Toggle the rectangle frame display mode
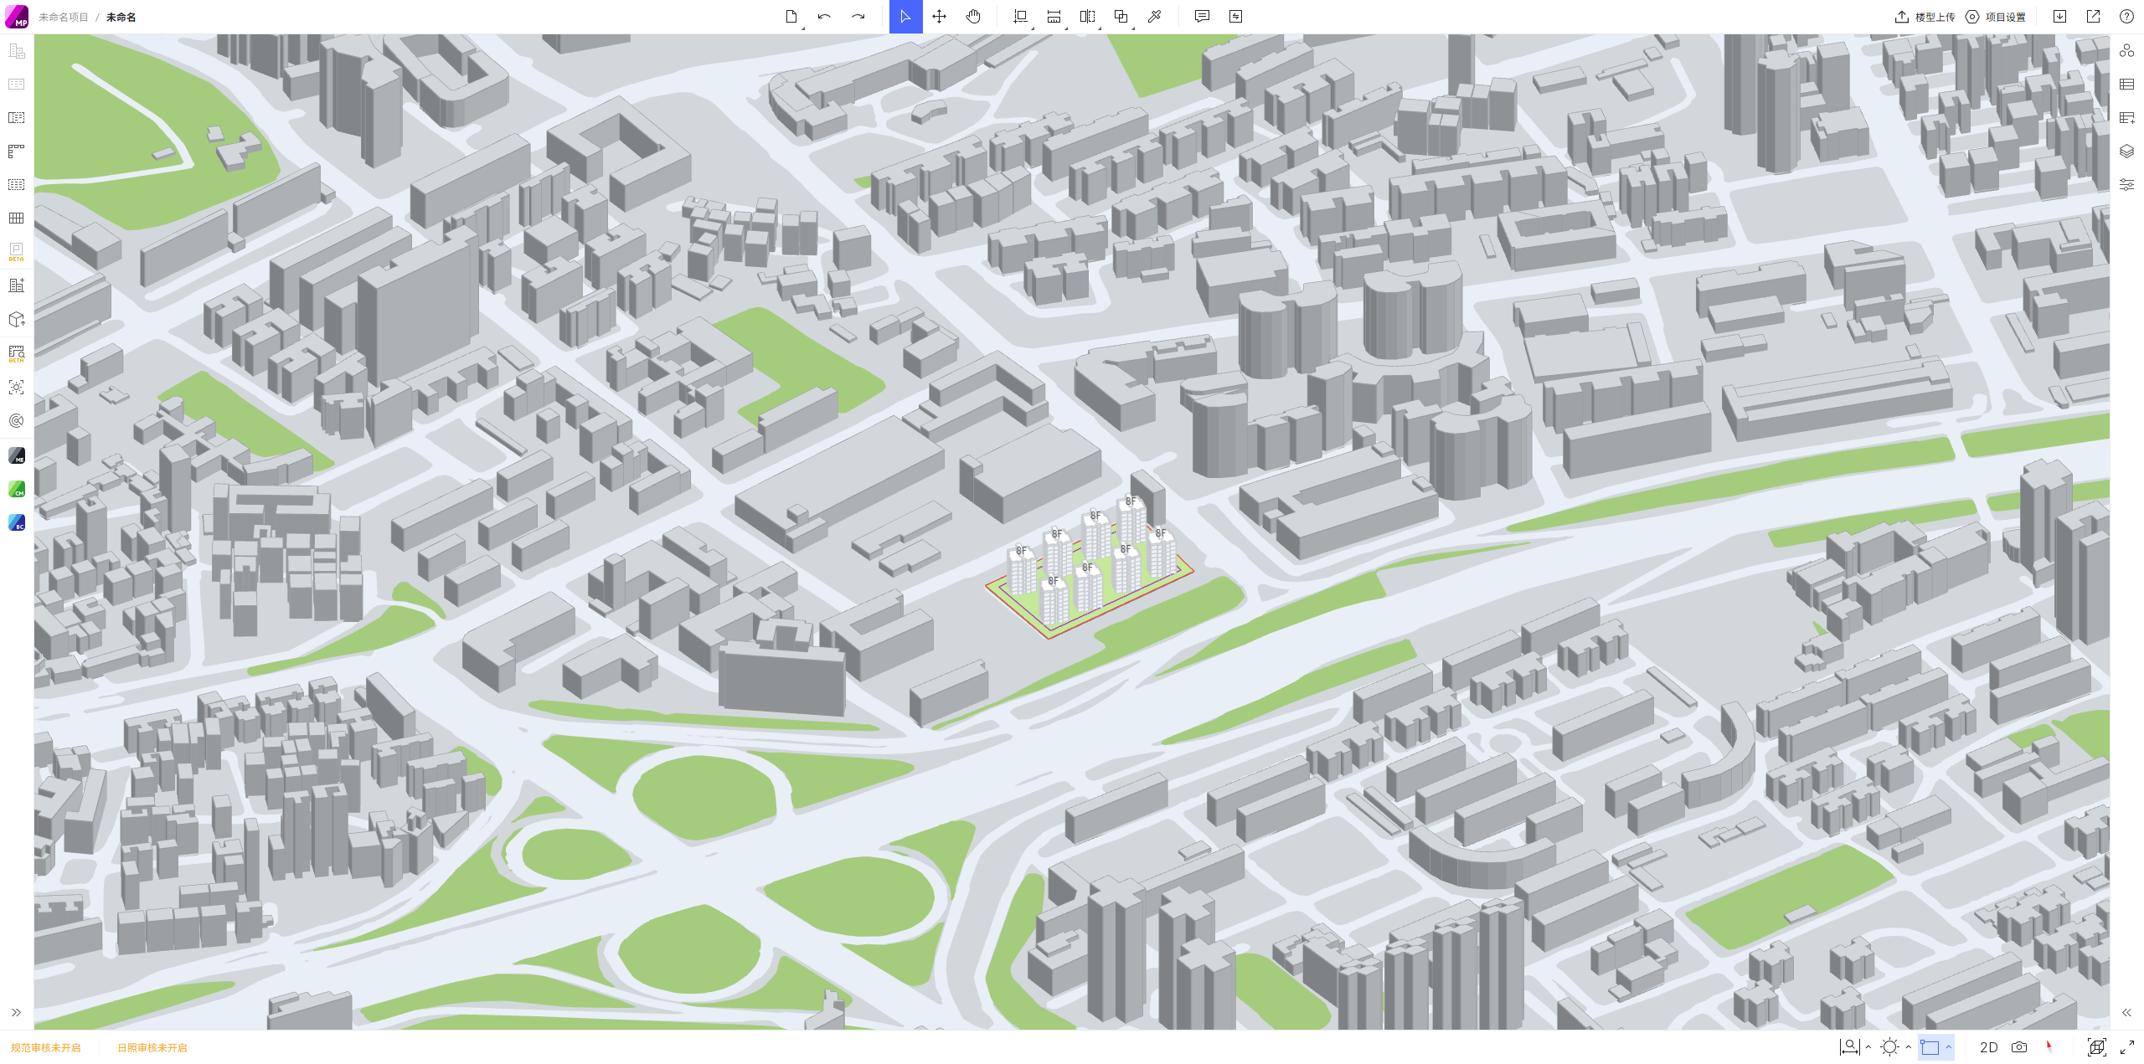This screenshot has width=2144, height=1064. [x=1930, y=1047]
